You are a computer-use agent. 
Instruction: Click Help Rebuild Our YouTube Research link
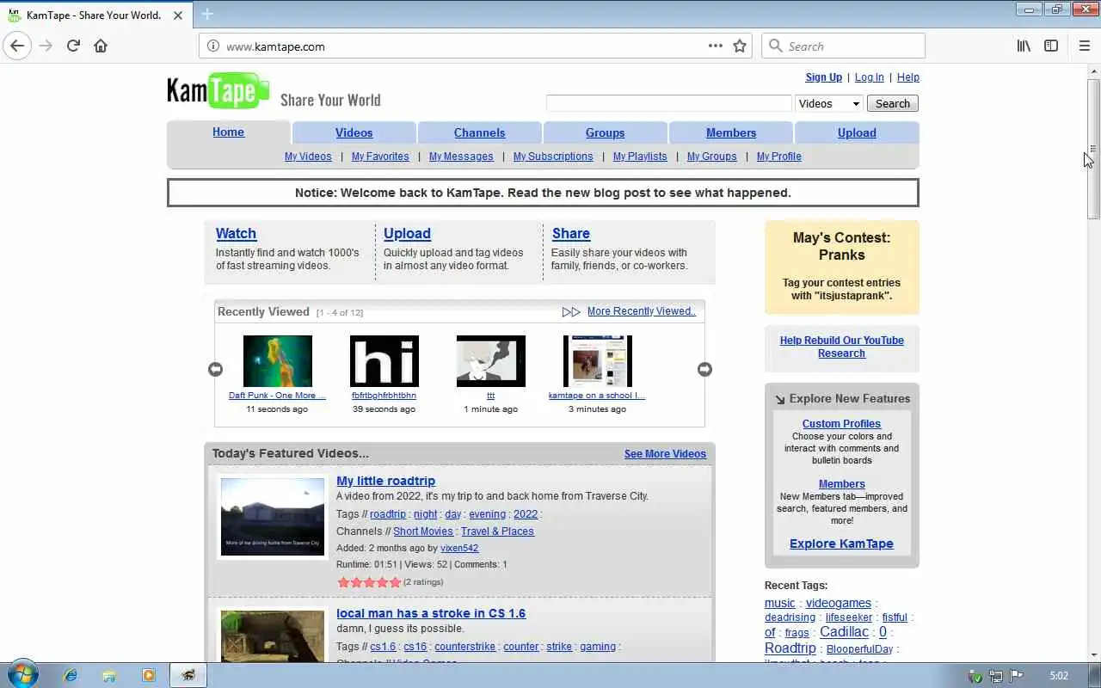(841, 347)
